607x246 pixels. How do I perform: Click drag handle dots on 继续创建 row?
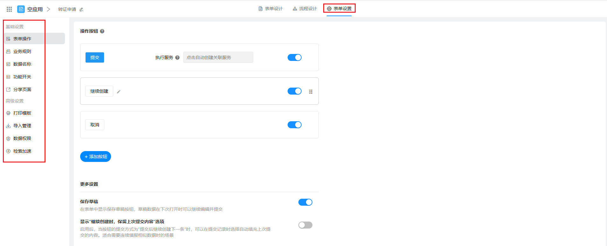(311, 92)
